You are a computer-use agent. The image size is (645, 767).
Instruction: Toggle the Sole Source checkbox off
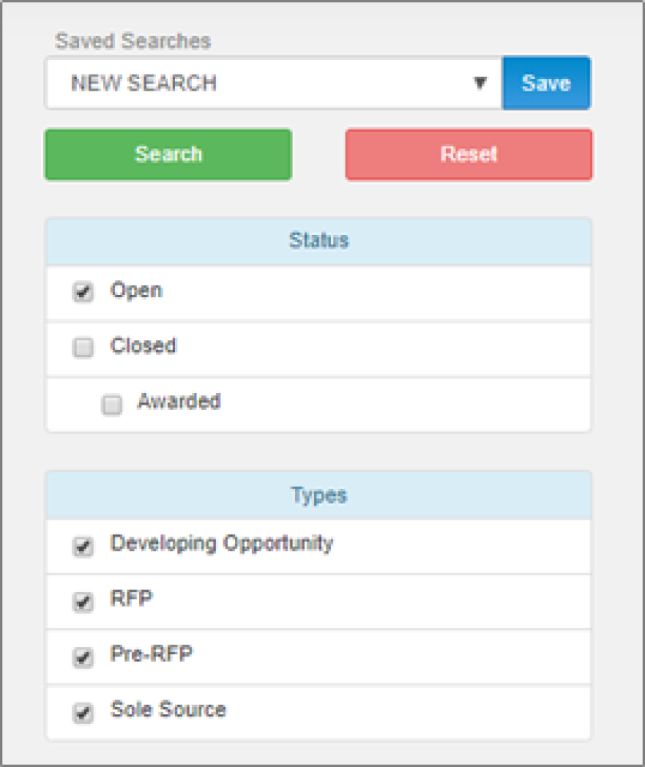(x=83, y=712)
